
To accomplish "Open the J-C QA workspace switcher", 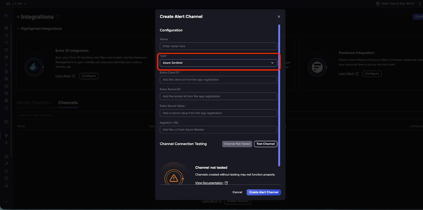I will [x=16, y=4].
